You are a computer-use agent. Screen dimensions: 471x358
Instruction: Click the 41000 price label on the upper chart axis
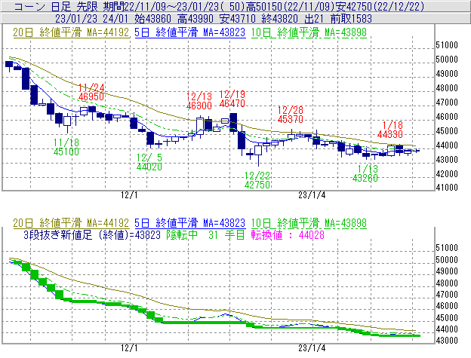[447, 188]
